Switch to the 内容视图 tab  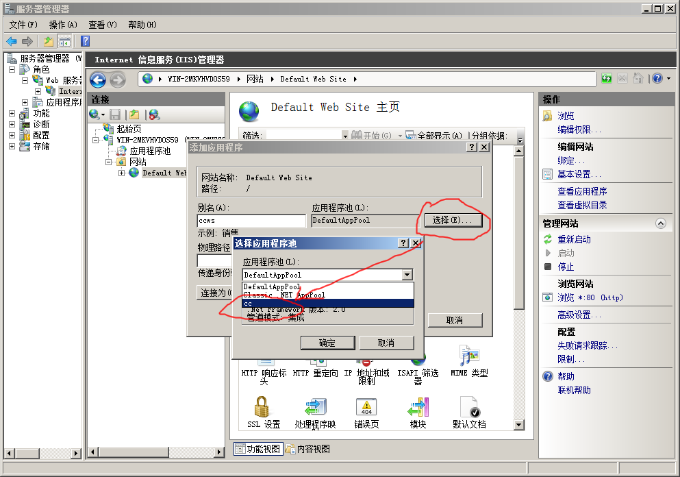pos(308,449)
